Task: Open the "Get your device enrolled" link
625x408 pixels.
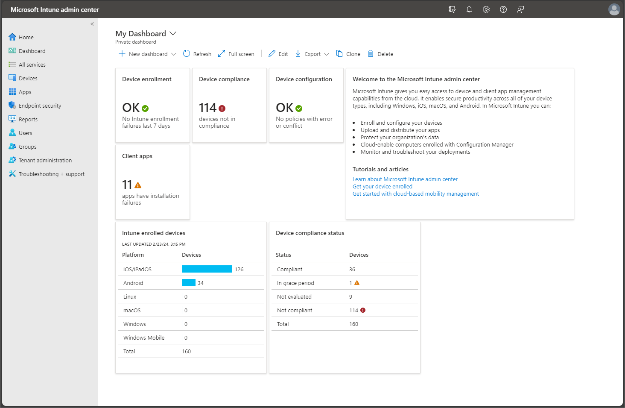Action: coord(382,186)
